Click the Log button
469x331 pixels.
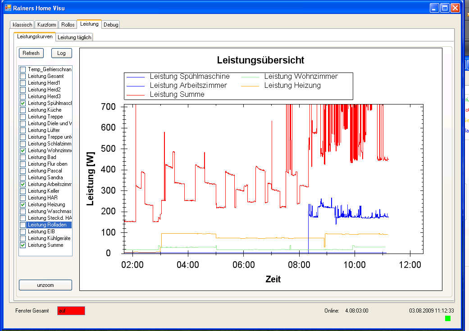coord(61,53)
